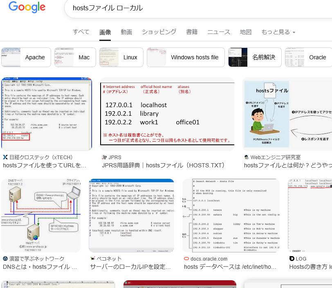Screen dimensions: 332x288
Task: Click the ペコネット favicon icon
Action: [93, 259]
